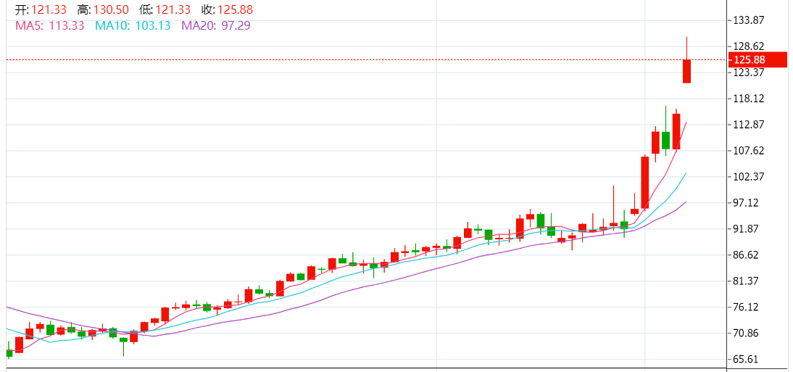Image resolution: width=793 pixels, height=372 pixels.
Task: Click the 123.37 price axis label
Action: click(x=749, y=73)
